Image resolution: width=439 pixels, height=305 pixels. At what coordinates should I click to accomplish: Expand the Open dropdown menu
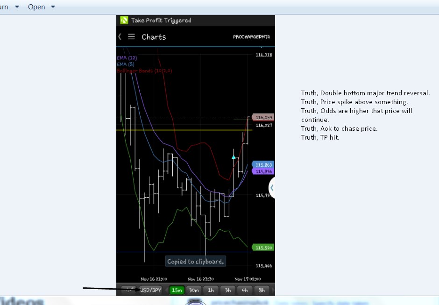pos(42,7)
